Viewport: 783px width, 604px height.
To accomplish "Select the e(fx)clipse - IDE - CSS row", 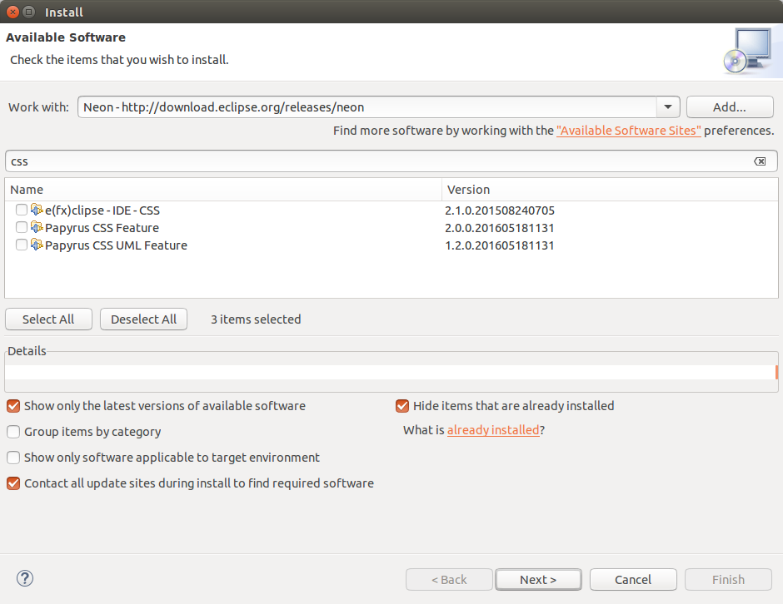I will 391,210.
